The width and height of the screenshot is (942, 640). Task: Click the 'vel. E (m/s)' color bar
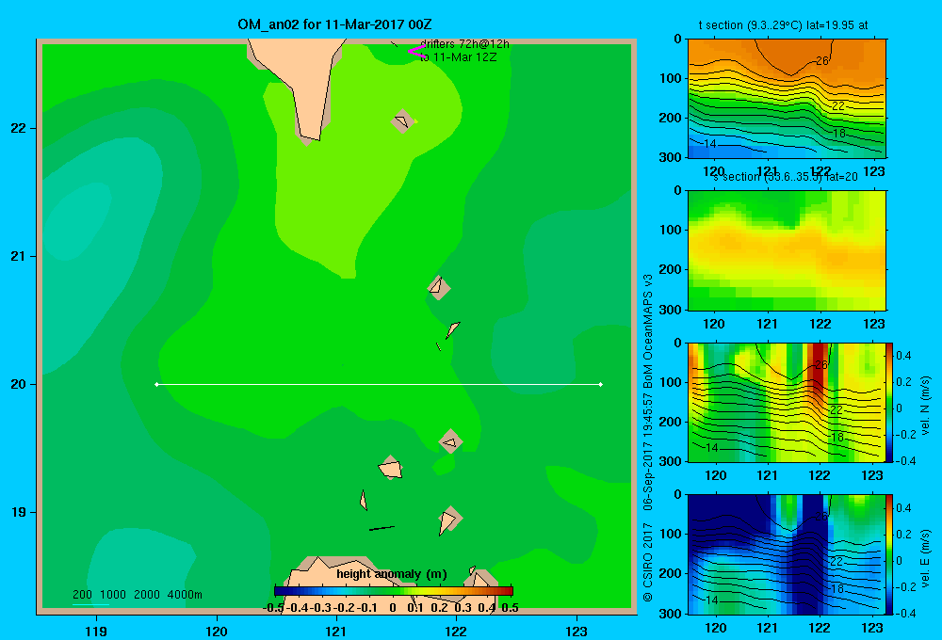[x=890, y=554]
